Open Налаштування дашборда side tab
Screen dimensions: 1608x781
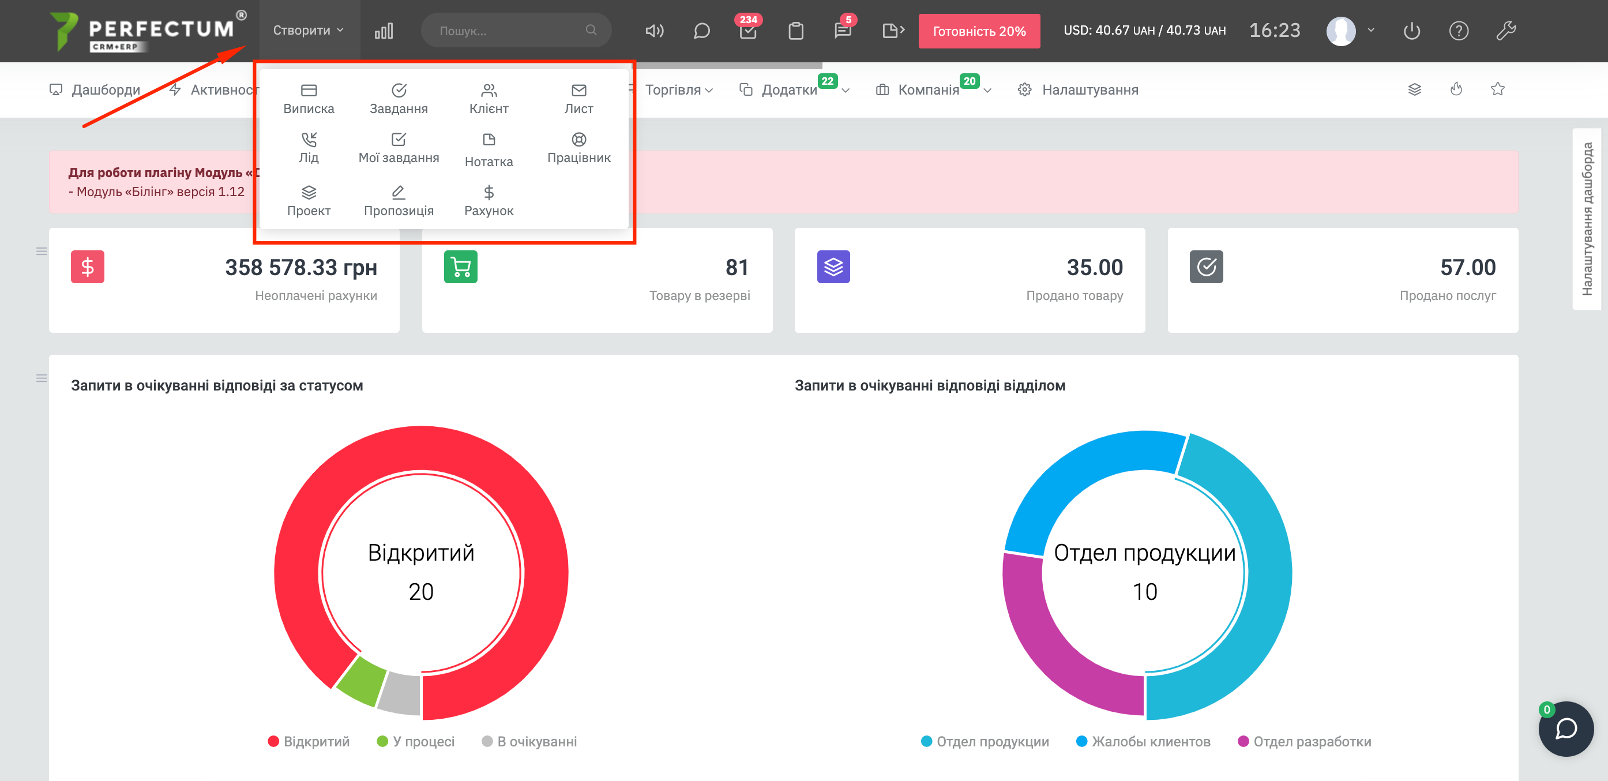[x=1586, y=219]
